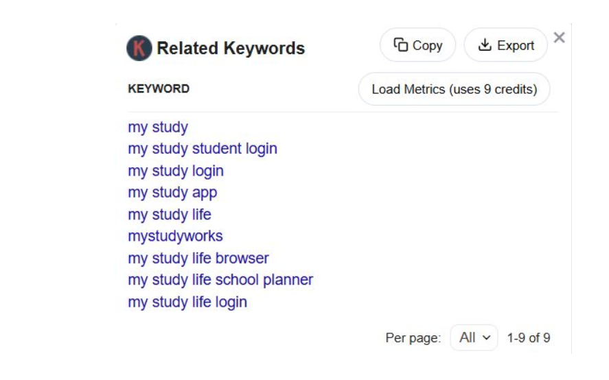The image size is (609, 380).
Task: Click the Keywords Everywhere K logo
Action: coord(139,49)
